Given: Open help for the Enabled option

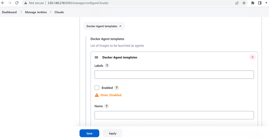Looking at the screenshot, I should tap(117, 88).
